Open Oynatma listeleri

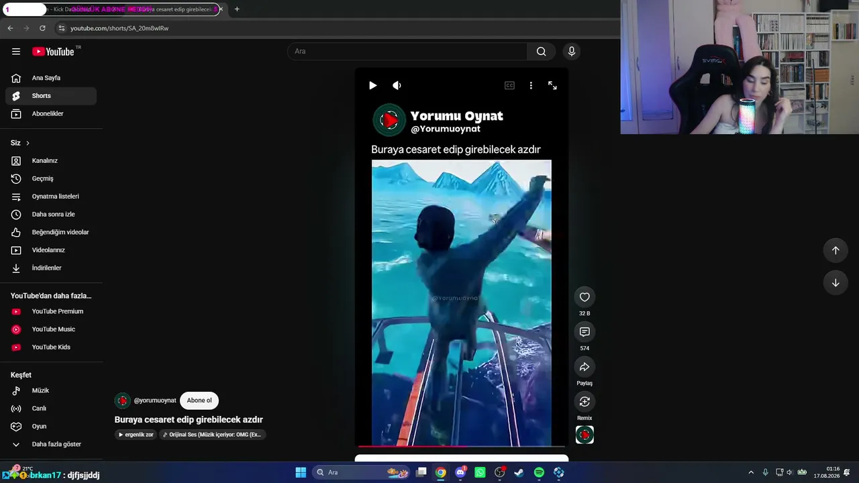pos(51,197)
